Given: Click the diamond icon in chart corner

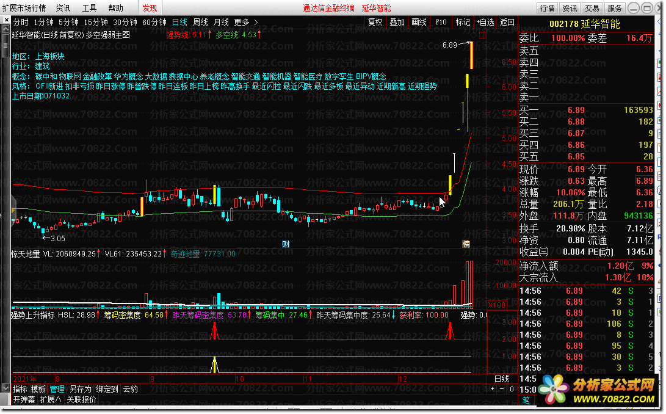Looking at the screenshot, I should point(474,35).
